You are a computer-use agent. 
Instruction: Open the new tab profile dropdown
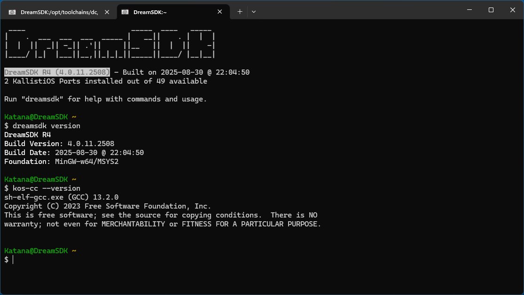pos(254,12)
